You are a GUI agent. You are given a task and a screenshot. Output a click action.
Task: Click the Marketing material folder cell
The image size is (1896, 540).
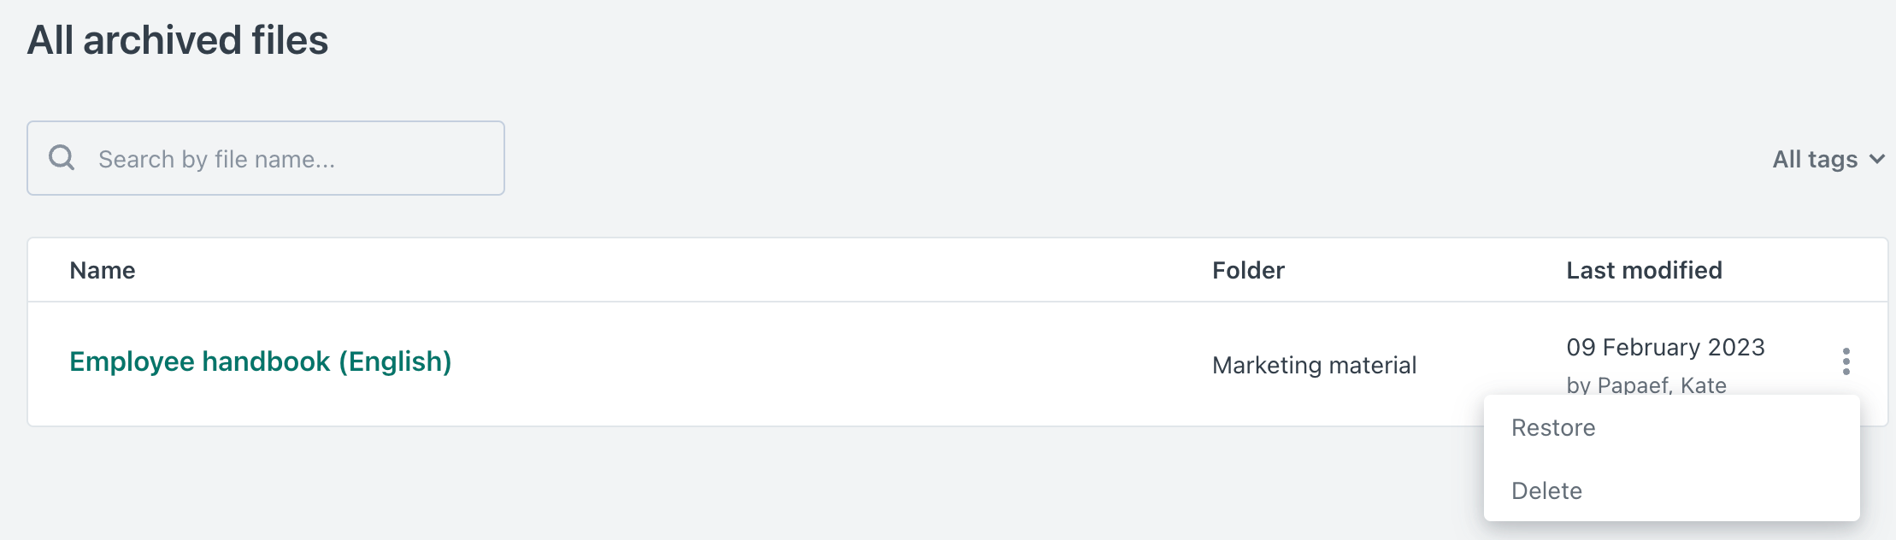[x=1314, y=365]
